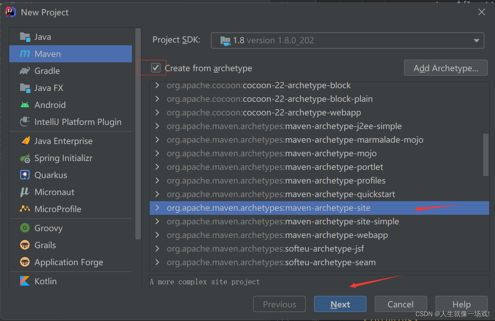This screenshot has height=321, width=495.
Task: Expand cocoon-22-archetype-block node
Action: (x=157, y=85)
